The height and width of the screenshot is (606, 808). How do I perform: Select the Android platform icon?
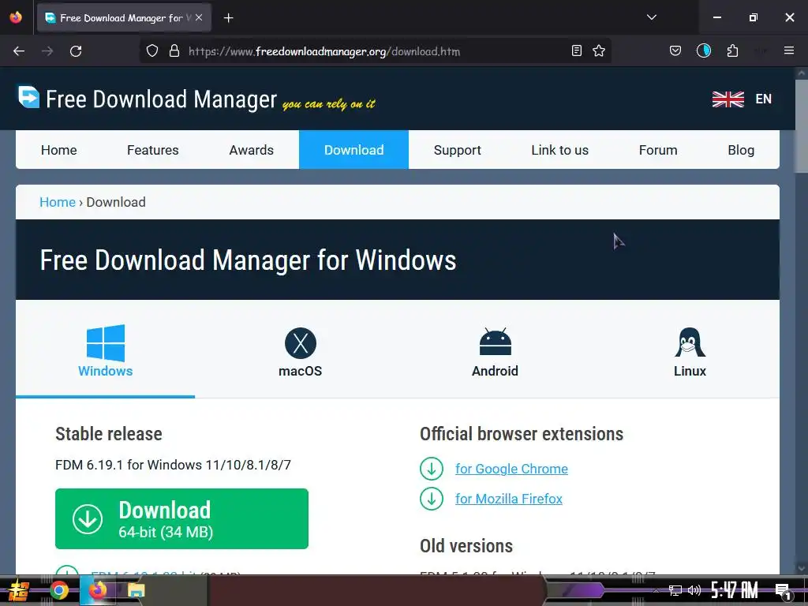click(496, 342)
